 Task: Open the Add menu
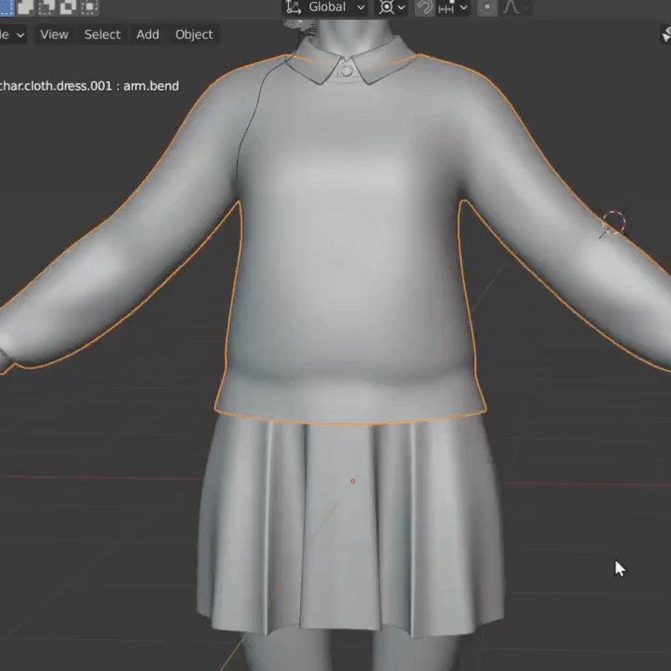(147, 34)
